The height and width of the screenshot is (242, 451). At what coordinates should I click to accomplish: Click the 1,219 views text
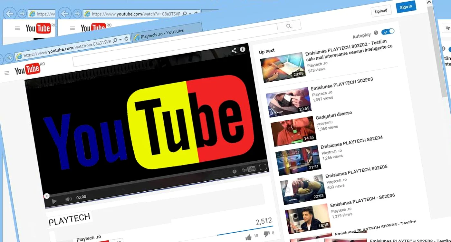tap(342, 216)
